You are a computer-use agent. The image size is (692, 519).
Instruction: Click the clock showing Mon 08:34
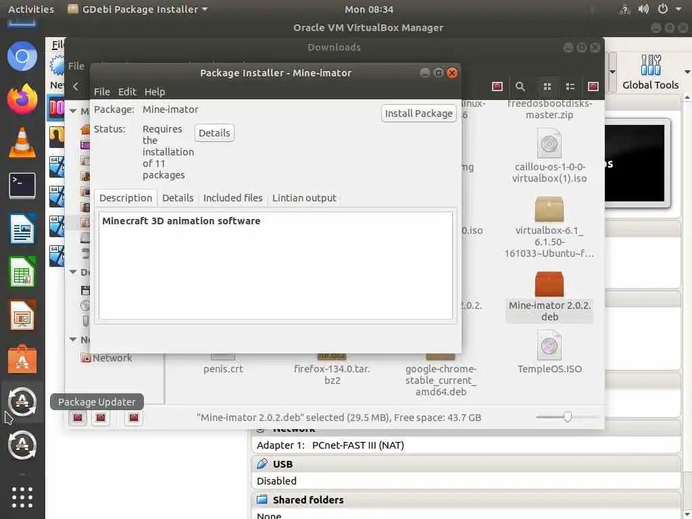pos(369,9)
